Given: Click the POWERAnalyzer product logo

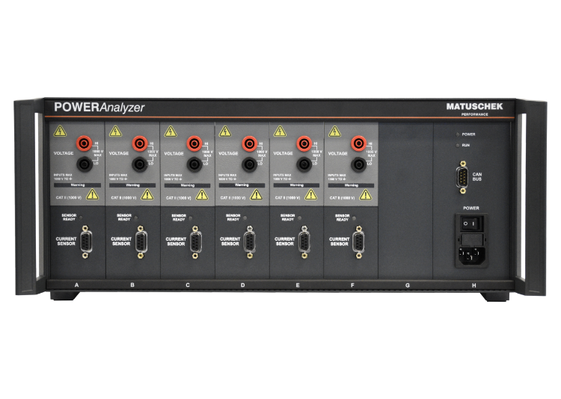Looking at the screenshot, I should point(99,108).
